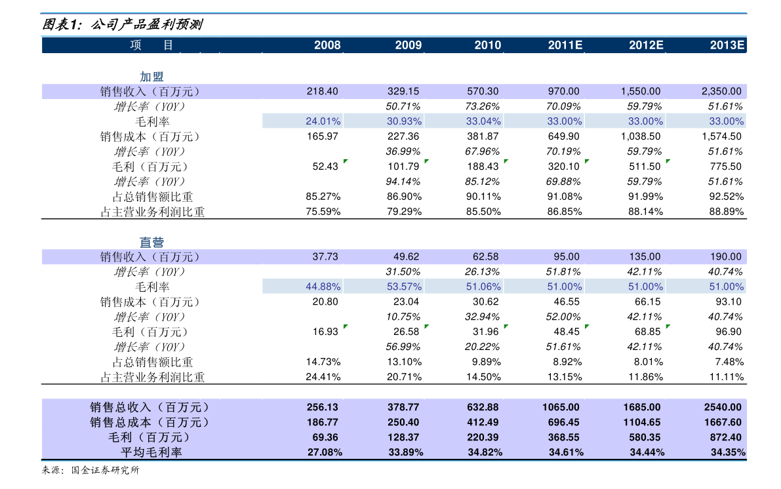
Task: Select the '2010' column header
Action: [x=488, y=45]
